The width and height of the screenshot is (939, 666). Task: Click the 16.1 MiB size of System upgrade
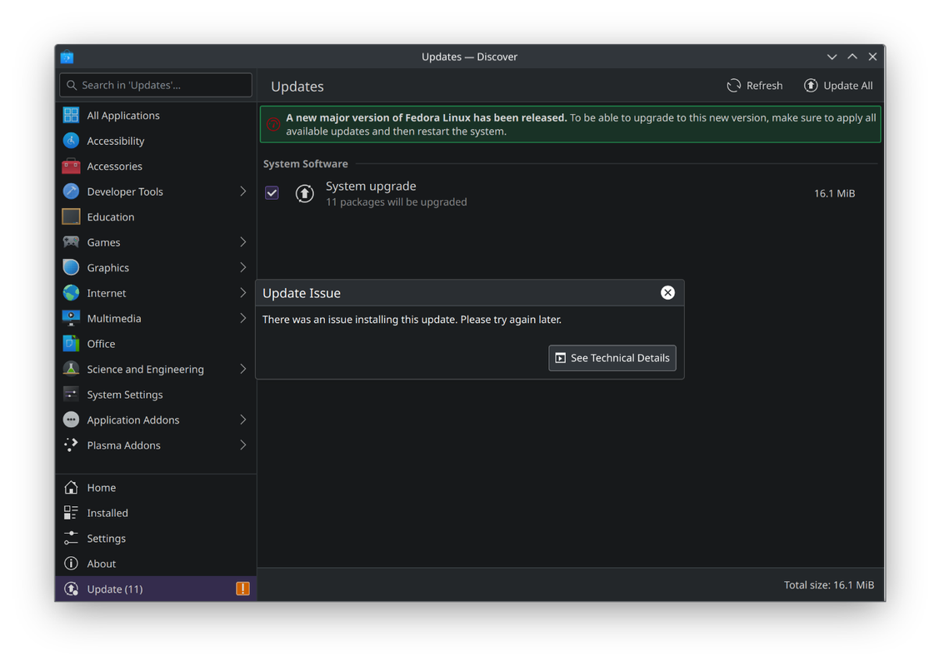834,193
